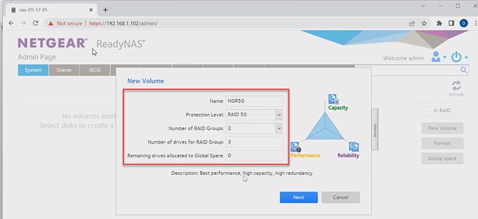Bookmark this page with star icon
This screenshot has width=478, height=219.
(424, 24)
